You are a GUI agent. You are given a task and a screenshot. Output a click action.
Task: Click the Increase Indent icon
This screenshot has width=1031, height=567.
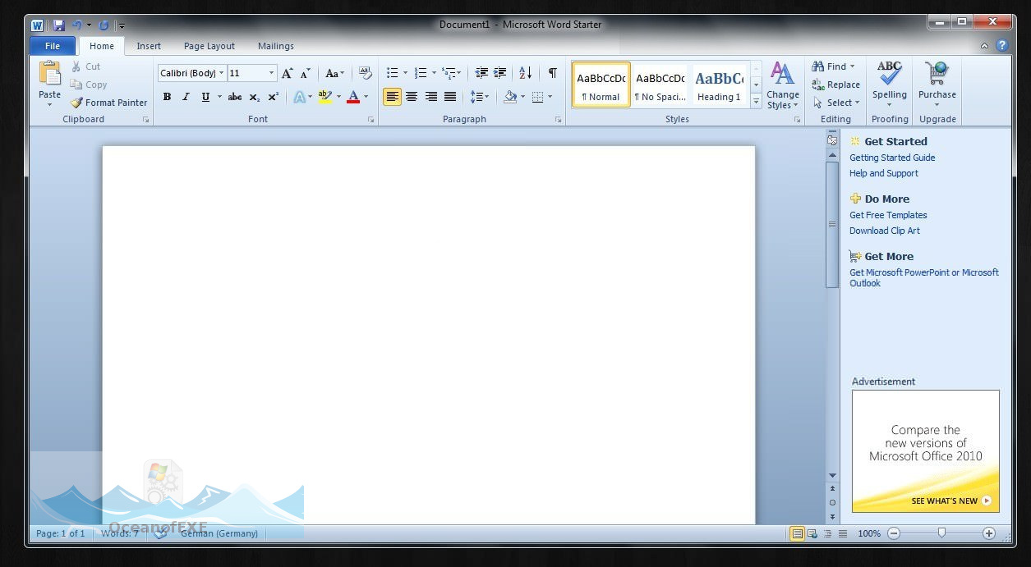[x=499, y=73]
